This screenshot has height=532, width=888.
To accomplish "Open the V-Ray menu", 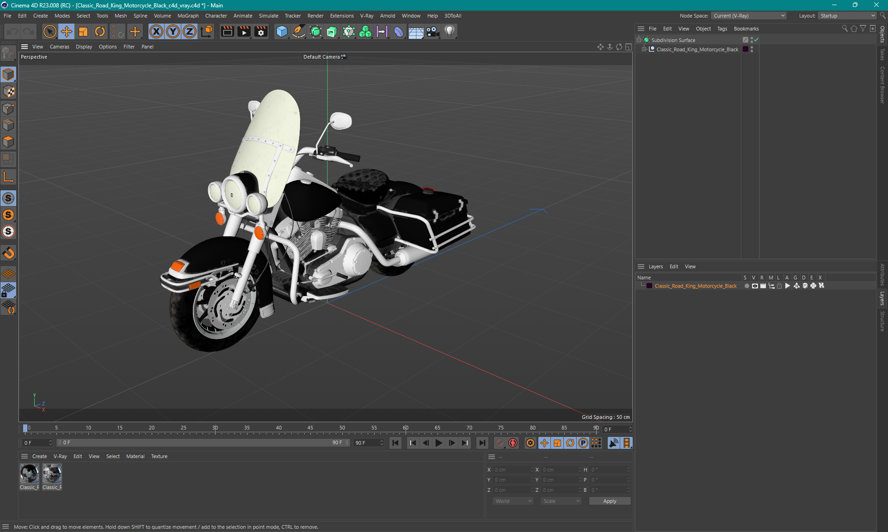I will pyautogui.click(x=367, y=16).
